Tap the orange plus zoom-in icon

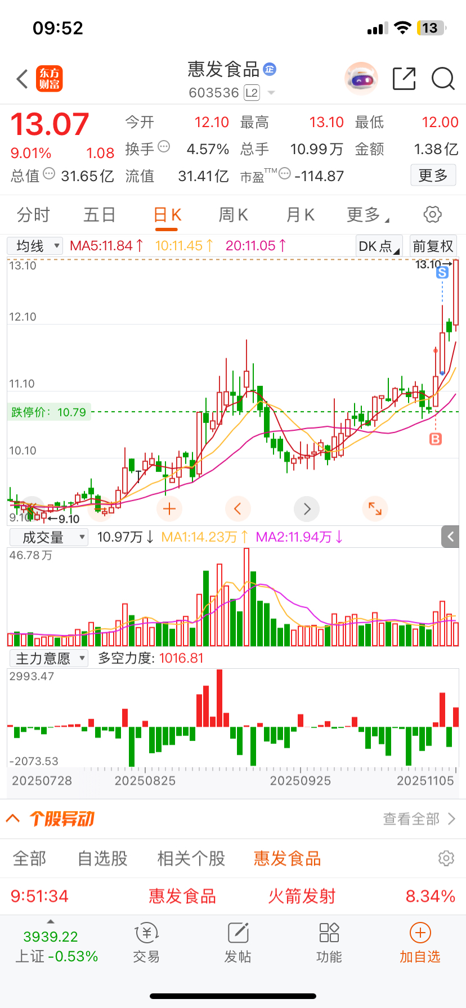169,509
